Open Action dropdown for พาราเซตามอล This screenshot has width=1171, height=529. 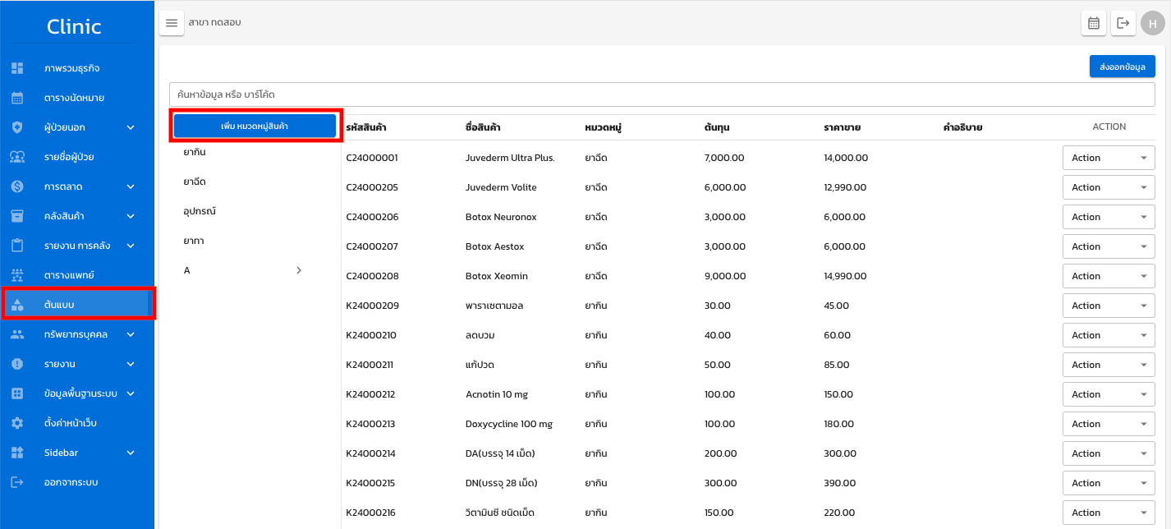pyautogui.click(x=1109, y=306)
